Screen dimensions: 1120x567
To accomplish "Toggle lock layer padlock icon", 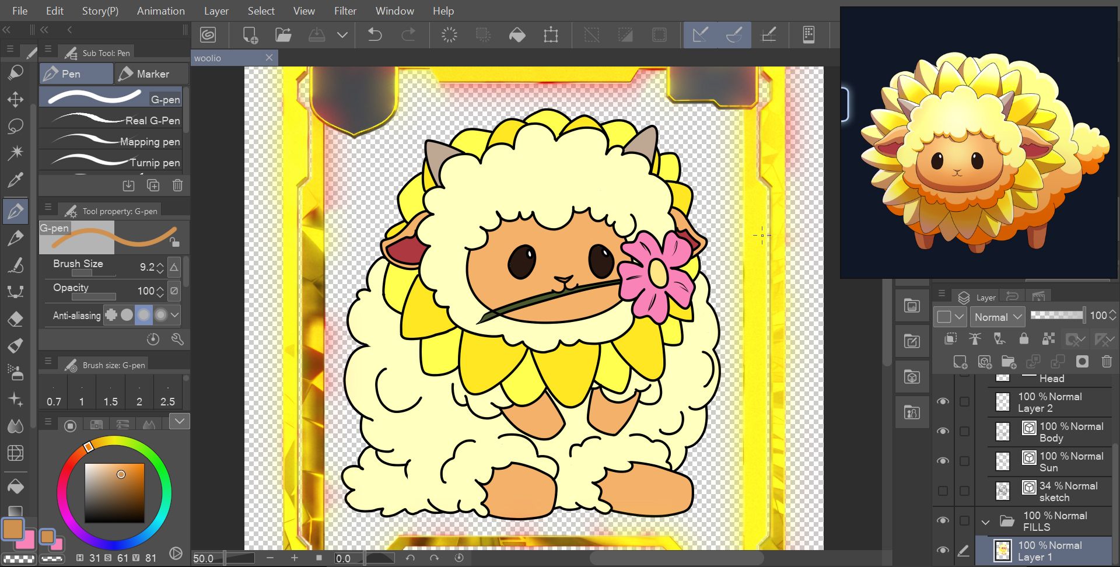I will [x=1024, y=338].
